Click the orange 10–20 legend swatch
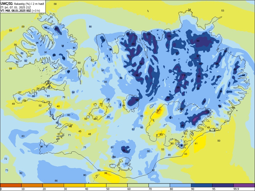 tap(32, 185)
